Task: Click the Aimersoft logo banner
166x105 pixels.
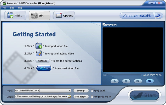Action: click(x=141, y=16)
